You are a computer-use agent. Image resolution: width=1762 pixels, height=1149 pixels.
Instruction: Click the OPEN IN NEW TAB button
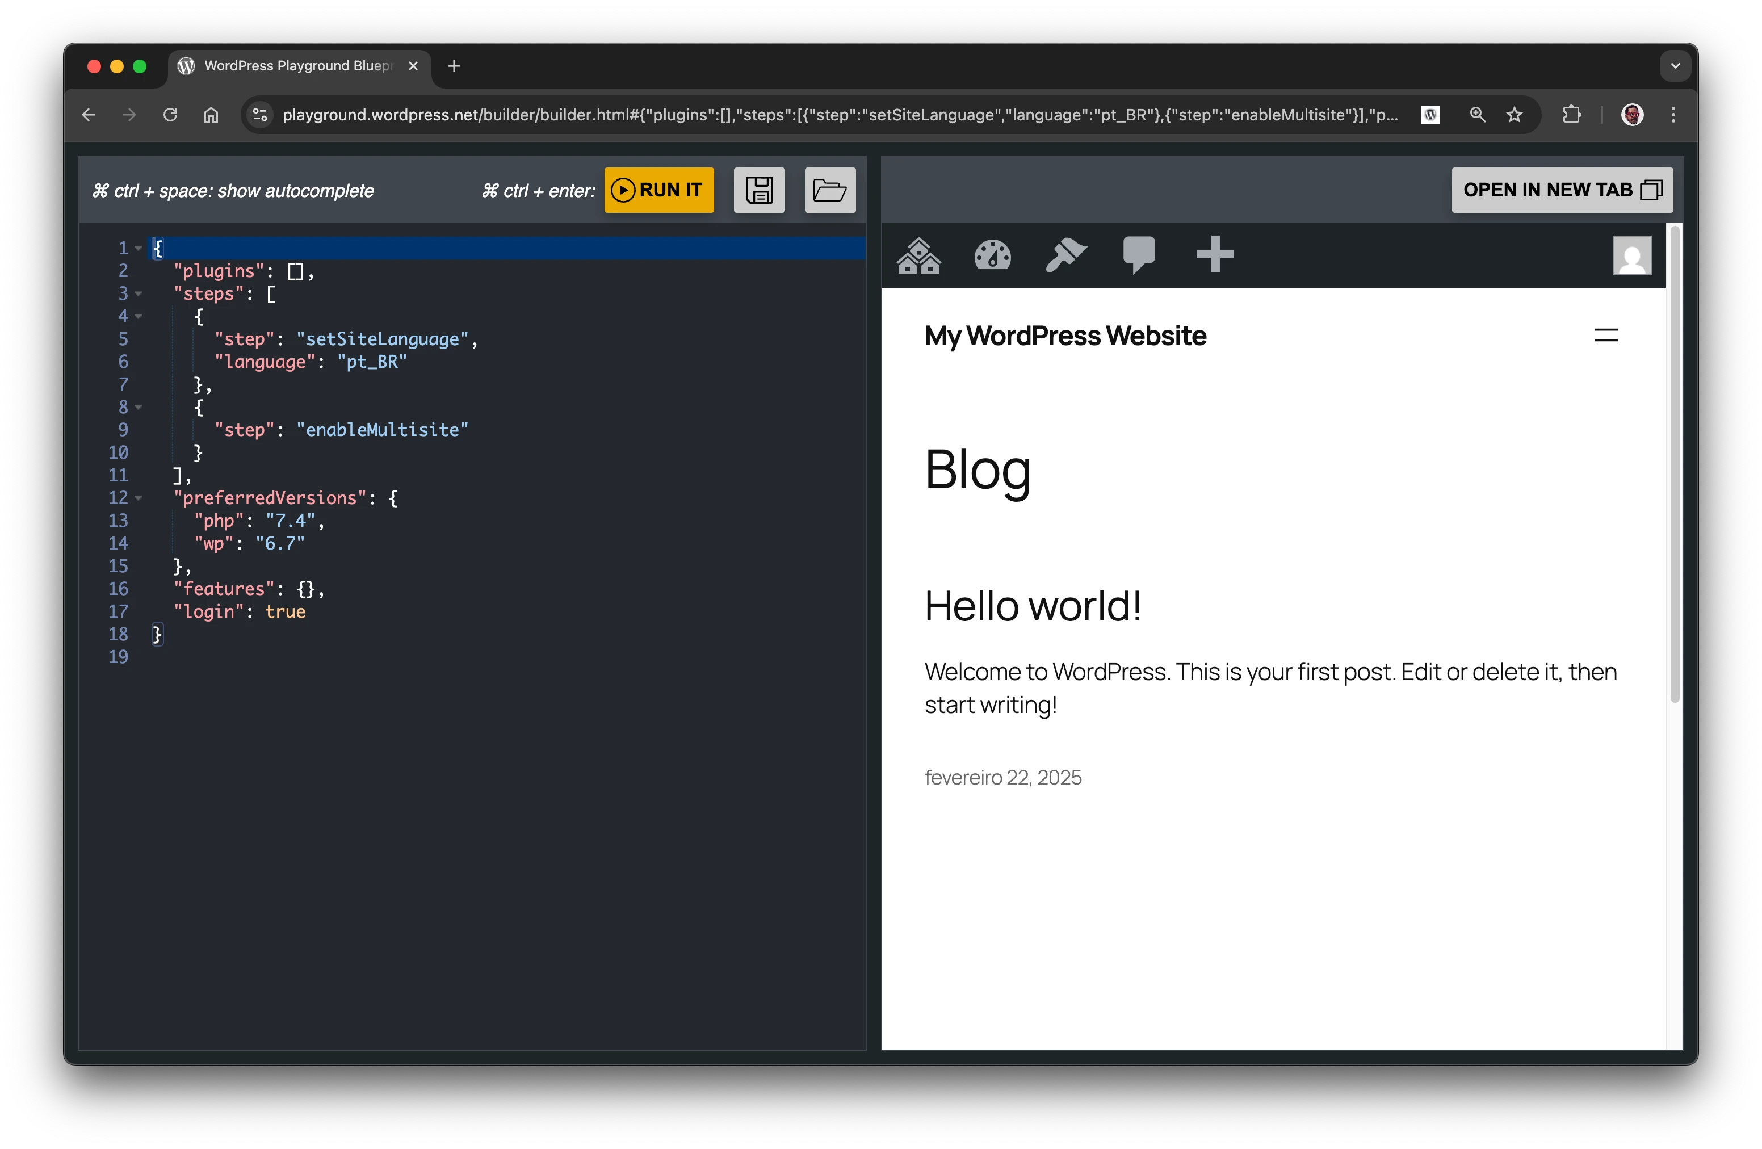point(1562,190)
